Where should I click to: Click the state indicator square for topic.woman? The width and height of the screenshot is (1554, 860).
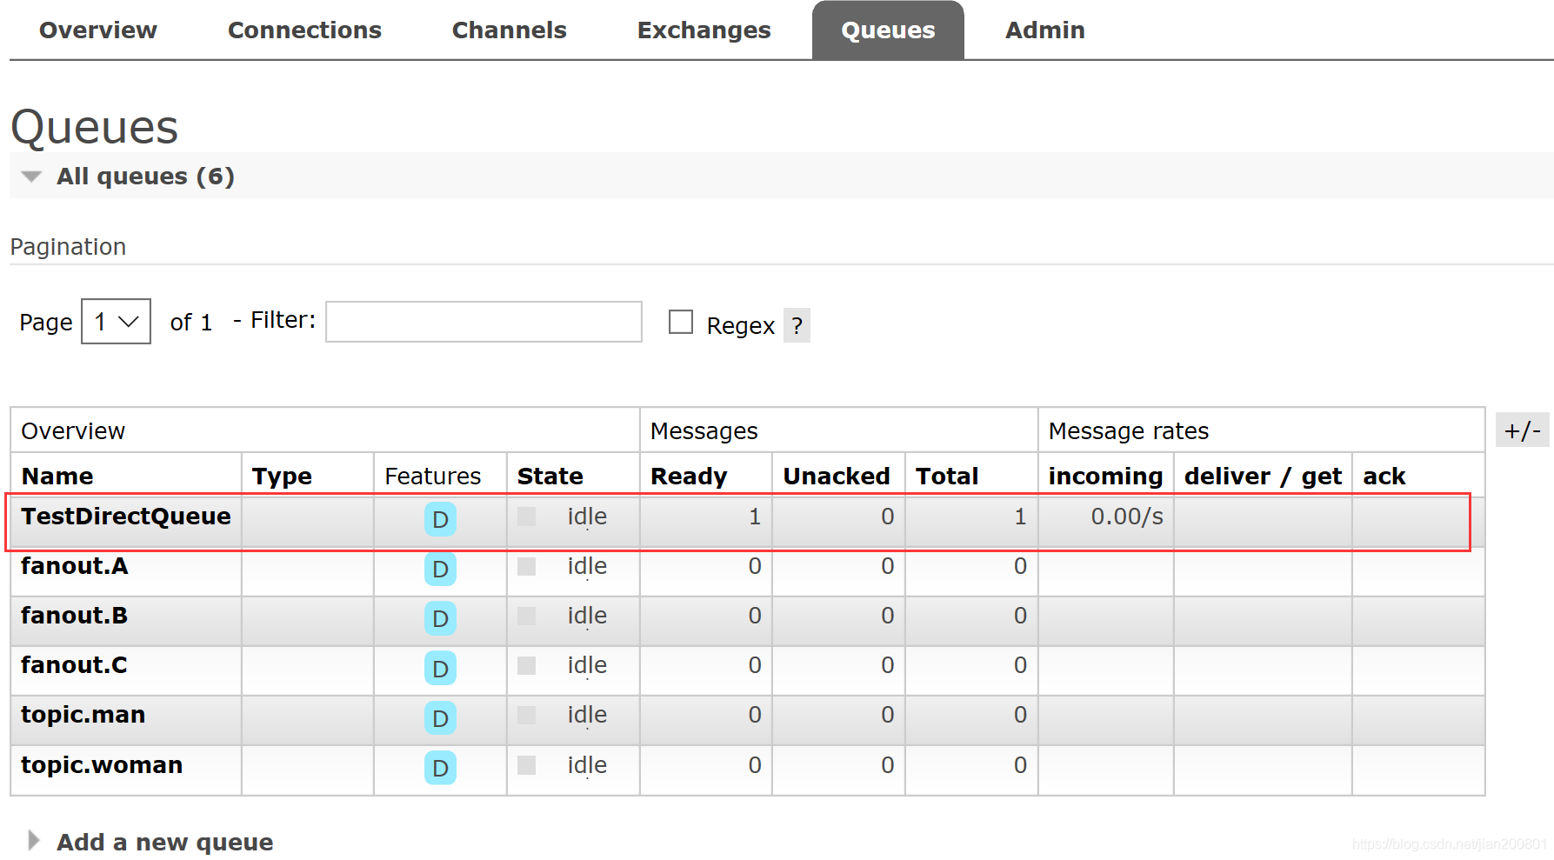pyautogui.click(x=526, y=765)
